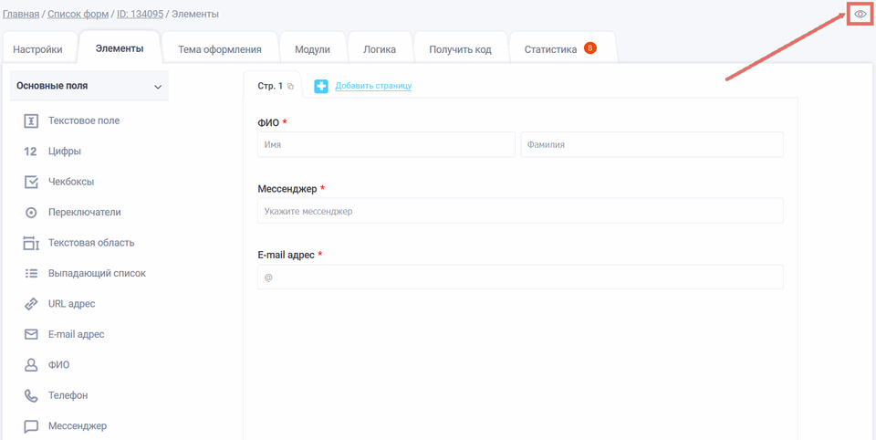The width and height of the screenshot is (876, 440).
Task: Add the Radio buttons element
Action: click(x=84, y=213)
